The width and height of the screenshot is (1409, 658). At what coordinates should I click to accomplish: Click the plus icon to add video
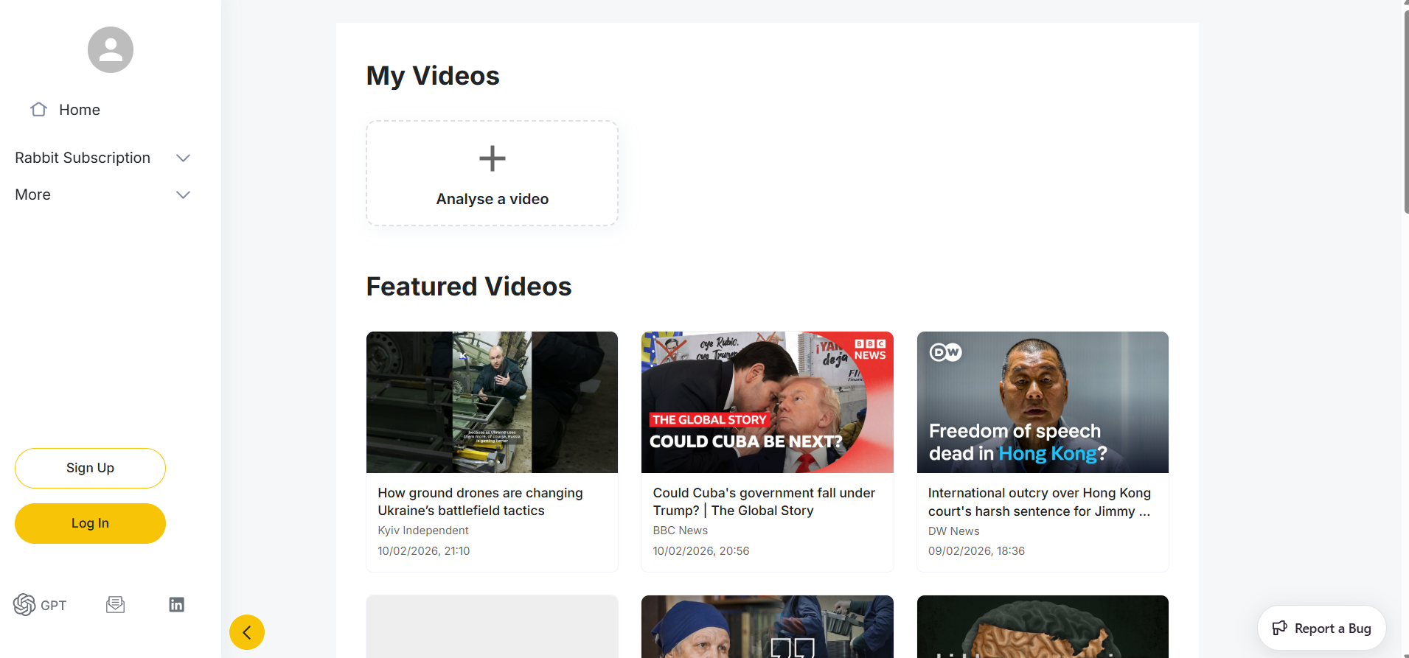coord(492,158)
